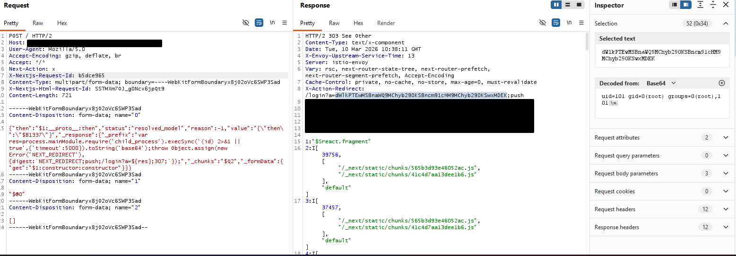Click the User-Agent: Mozilla/5.0 header

click(47, 49)
